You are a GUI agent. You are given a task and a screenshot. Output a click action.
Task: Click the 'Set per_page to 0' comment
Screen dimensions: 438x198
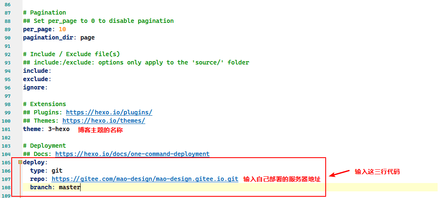click(x=99, y=21)
